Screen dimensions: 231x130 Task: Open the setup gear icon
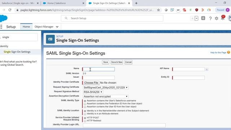[217, 18]
